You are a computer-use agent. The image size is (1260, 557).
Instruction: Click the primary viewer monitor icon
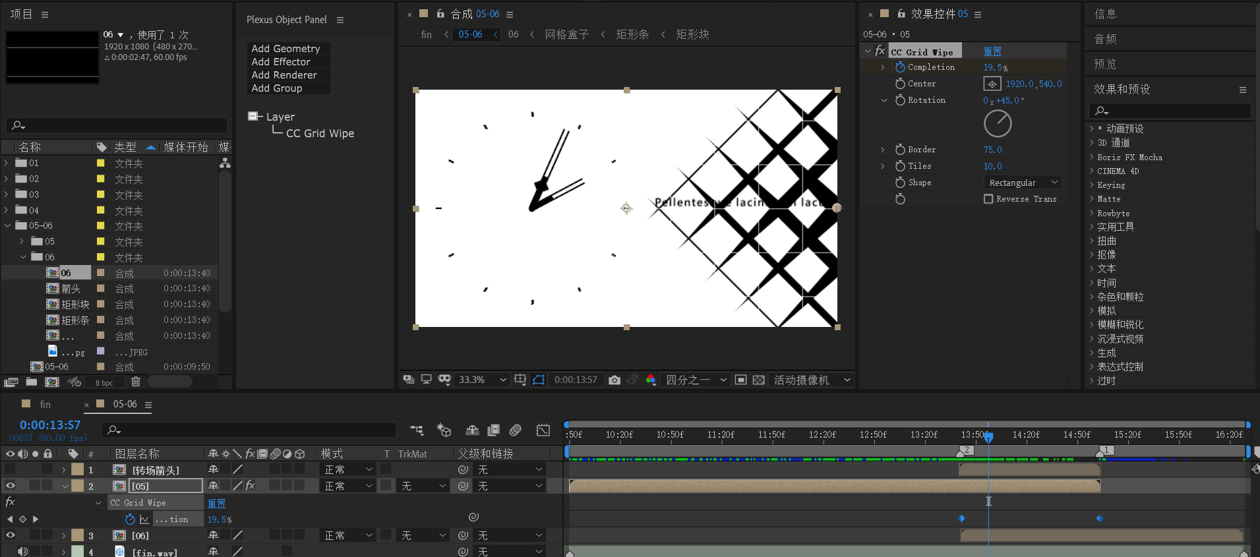coord(427,380)
